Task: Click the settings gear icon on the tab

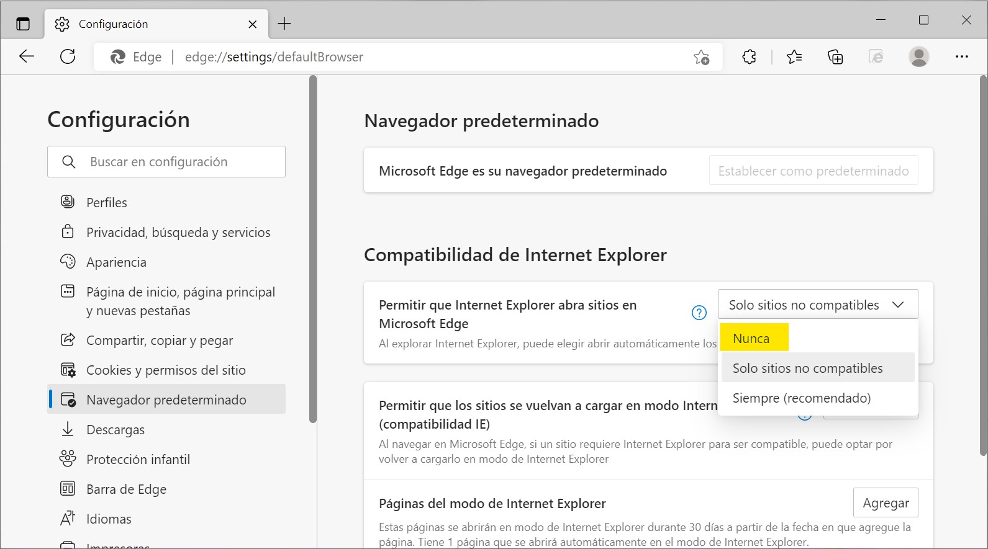Action: point(62,24)
